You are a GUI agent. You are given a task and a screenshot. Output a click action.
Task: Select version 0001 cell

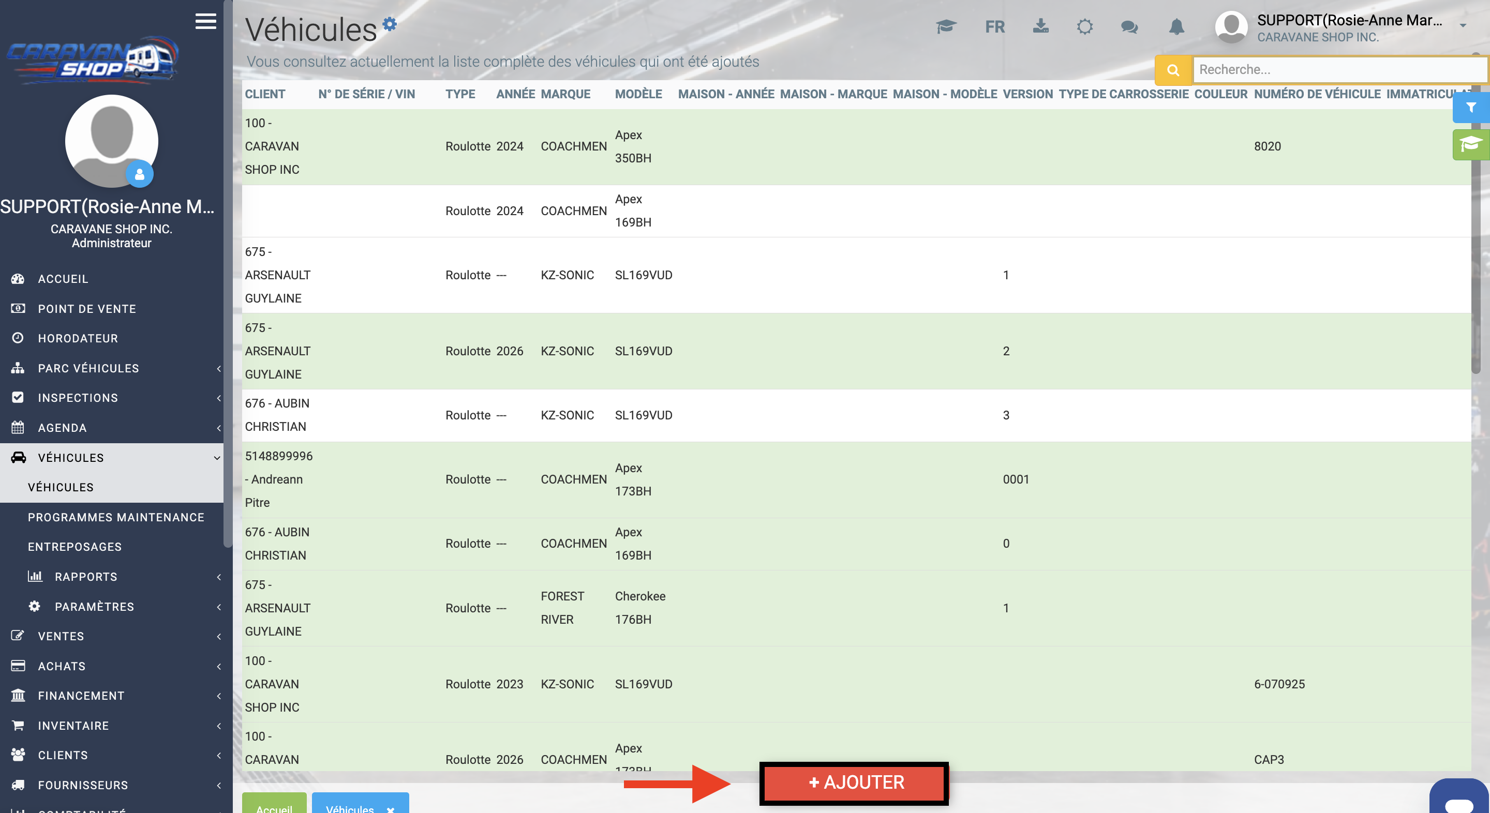(x=1016, y=479)
